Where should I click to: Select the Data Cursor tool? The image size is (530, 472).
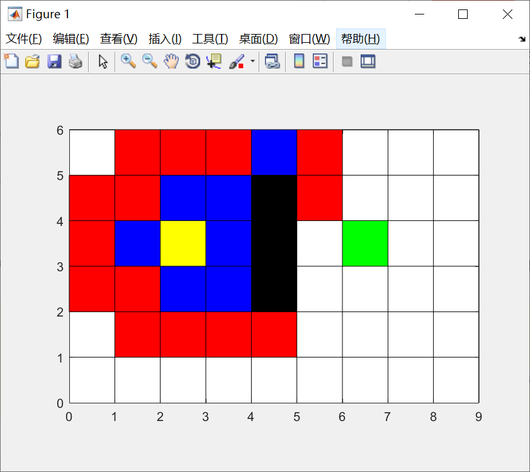[214, 62]
